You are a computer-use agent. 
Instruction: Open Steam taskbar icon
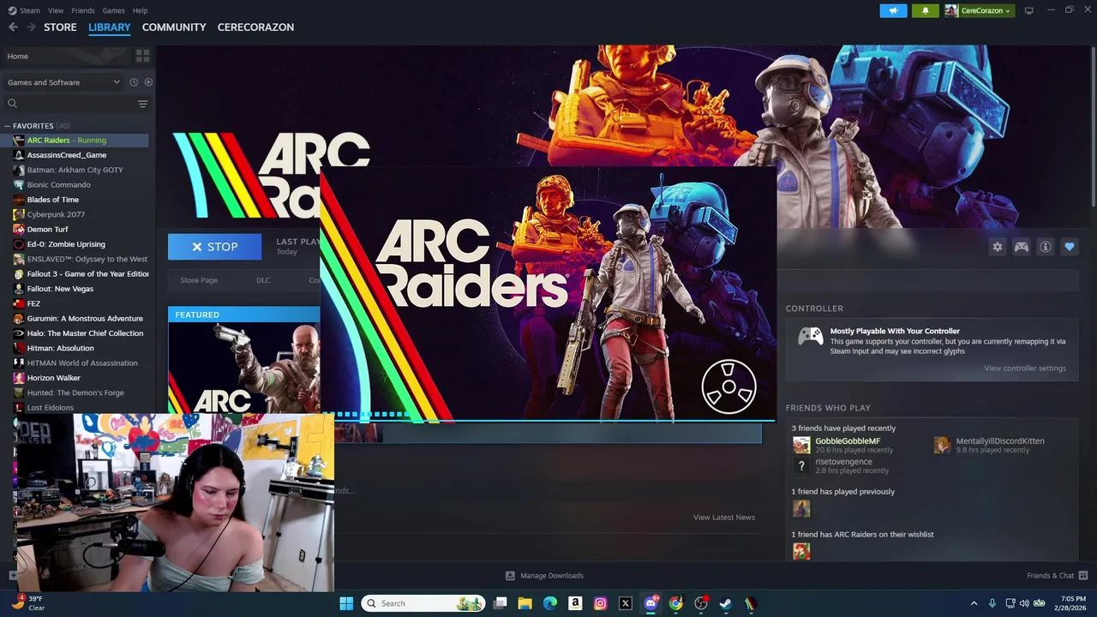click(x=725, y=603)
